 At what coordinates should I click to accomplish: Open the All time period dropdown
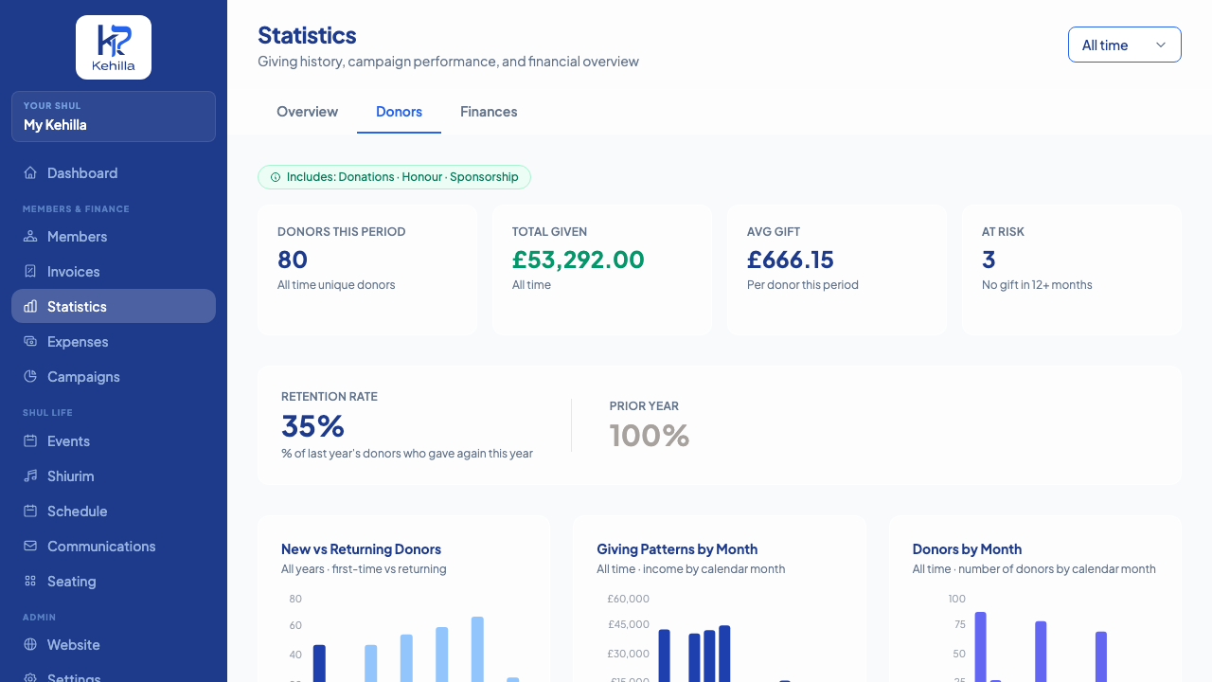click(1125, 45)
